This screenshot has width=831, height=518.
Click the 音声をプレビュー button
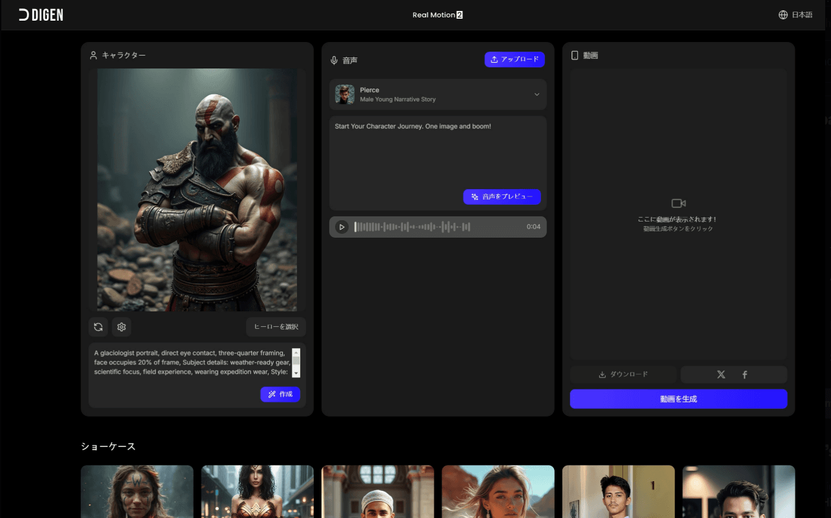tap(502, 196)
